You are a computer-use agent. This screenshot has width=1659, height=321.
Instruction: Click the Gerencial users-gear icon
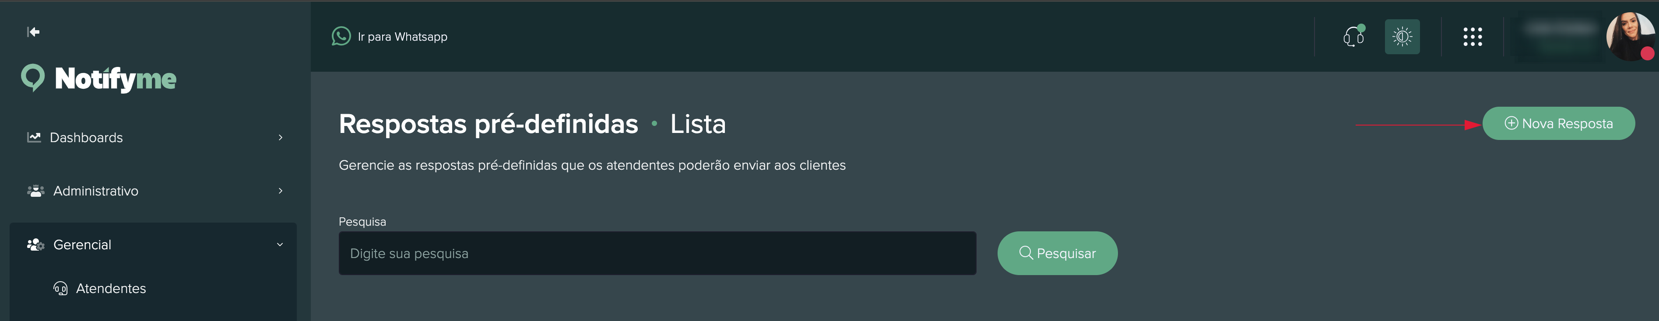coord(35,245)
